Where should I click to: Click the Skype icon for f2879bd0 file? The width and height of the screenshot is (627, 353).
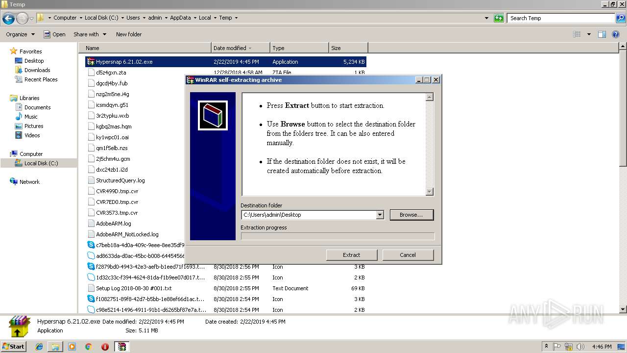tap(91, 267)
